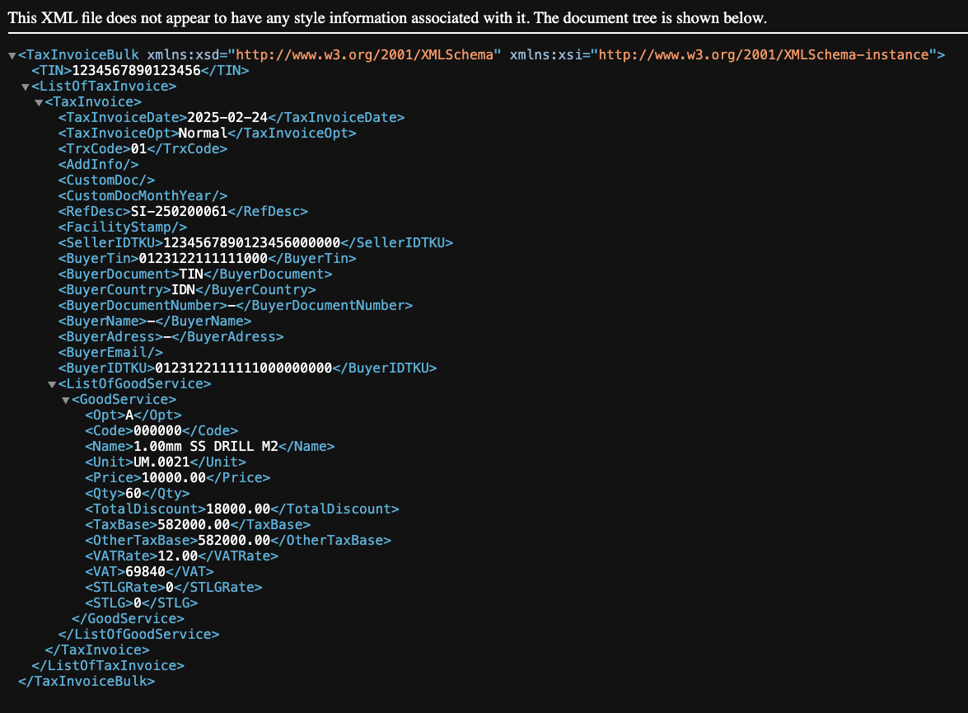Click the VAT amount 69840
This screenshot has width=968, height=713.
tap(145, 572)
